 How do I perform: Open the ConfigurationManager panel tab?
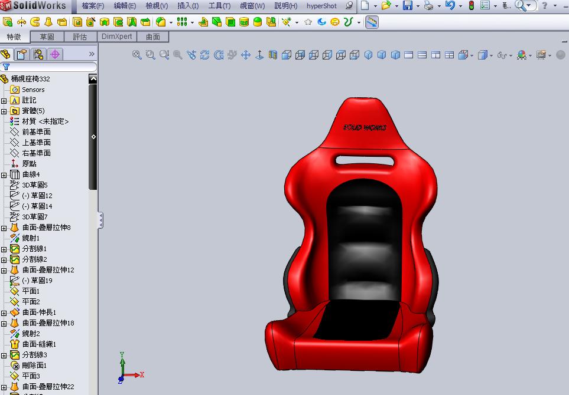point(38,54)
